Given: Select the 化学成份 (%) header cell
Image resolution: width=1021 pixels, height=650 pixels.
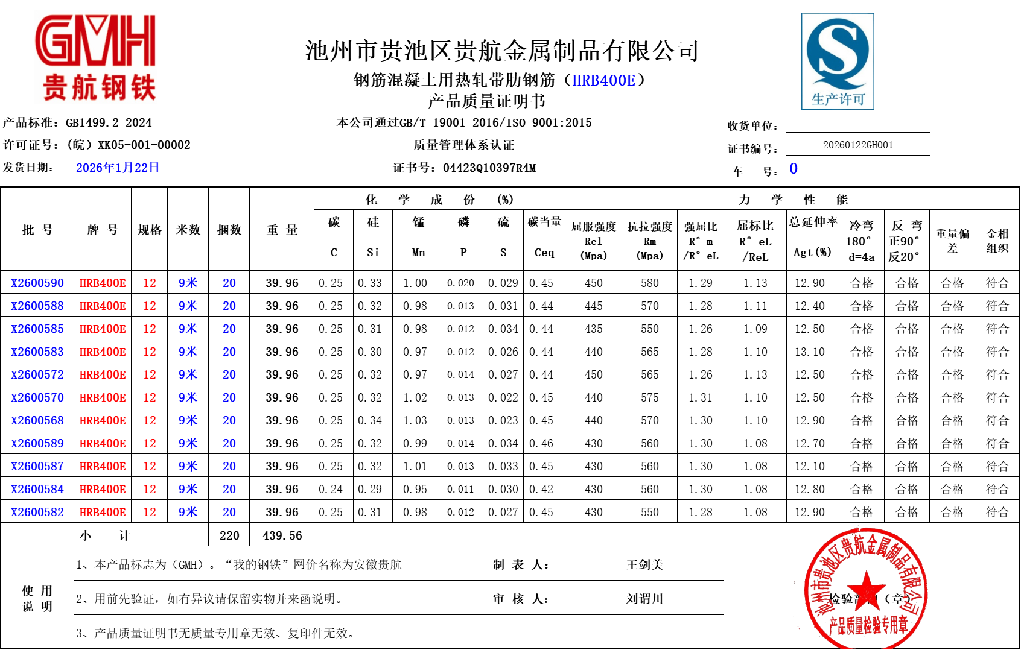Looking at the screenshot, I should 439,199.
